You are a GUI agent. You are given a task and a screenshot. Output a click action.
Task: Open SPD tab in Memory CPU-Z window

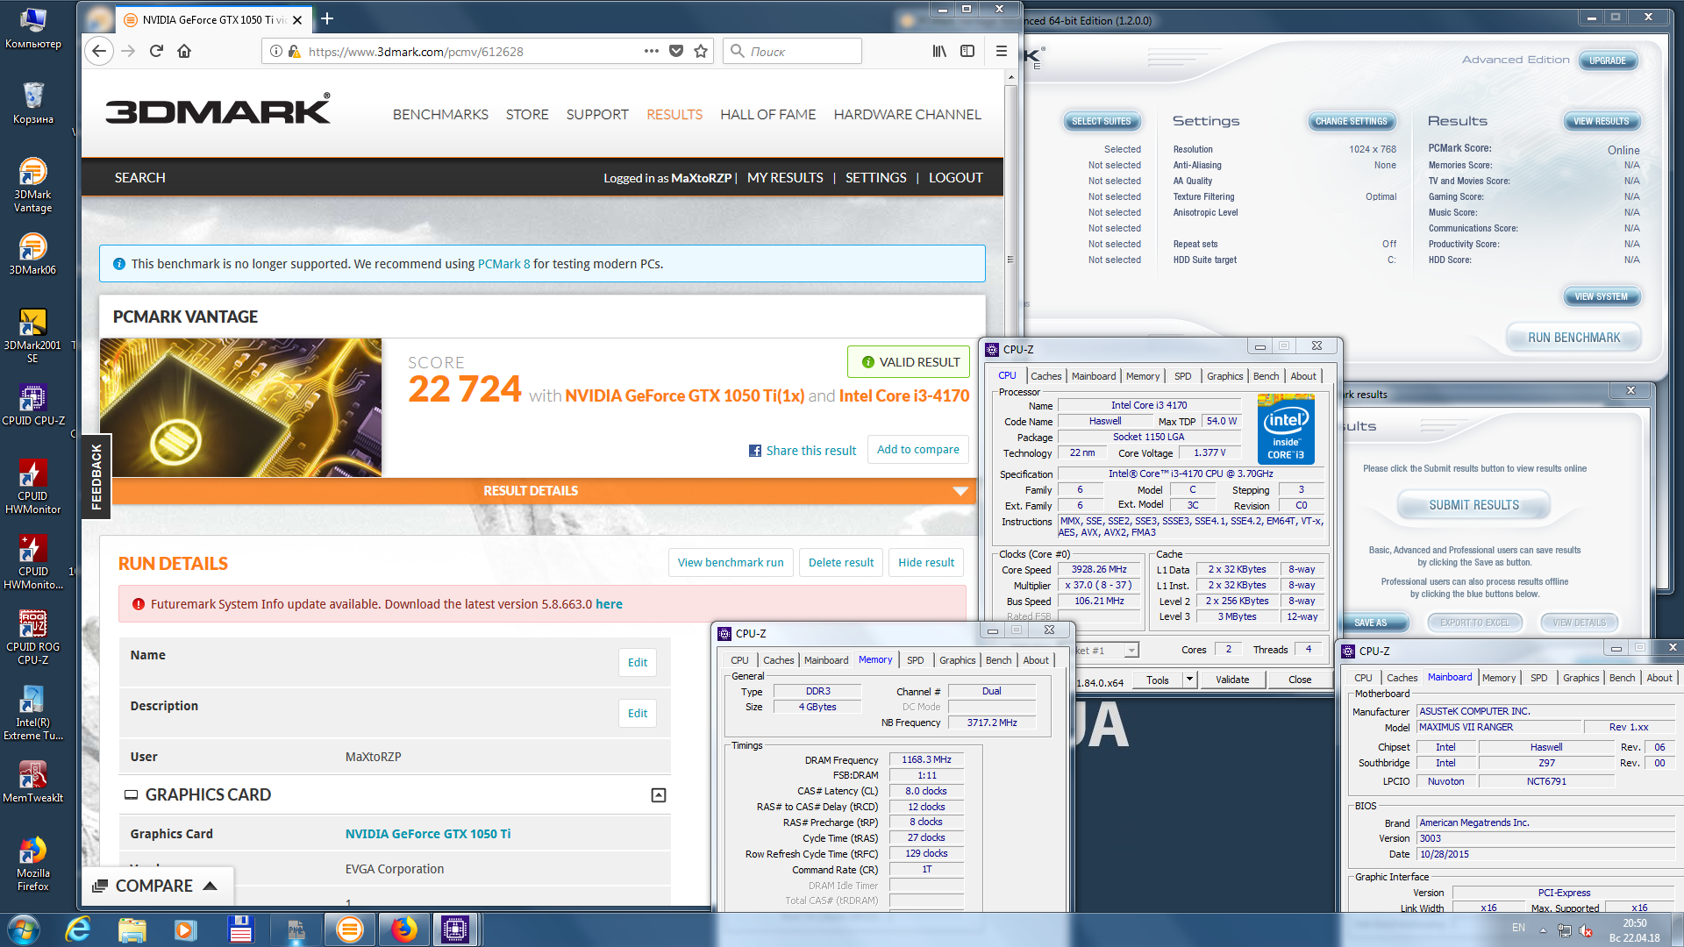(915, 660)
